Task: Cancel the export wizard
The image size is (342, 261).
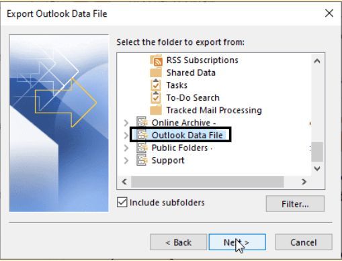Action: point(304,242)
